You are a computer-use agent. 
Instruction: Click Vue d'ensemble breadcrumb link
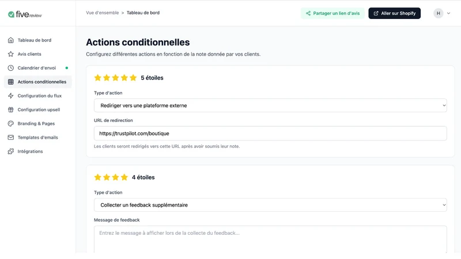[103, 13]
